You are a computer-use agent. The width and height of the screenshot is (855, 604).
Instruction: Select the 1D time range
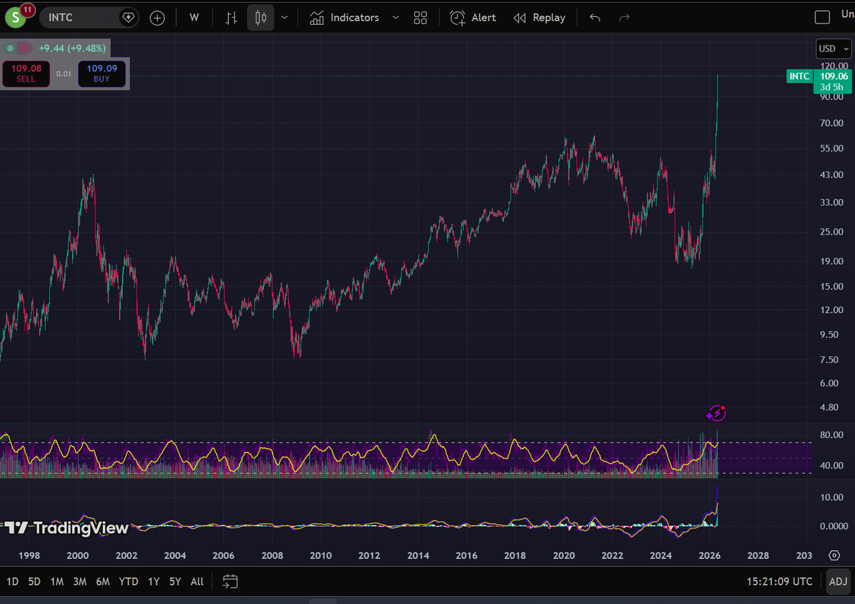tap(13, 581)
